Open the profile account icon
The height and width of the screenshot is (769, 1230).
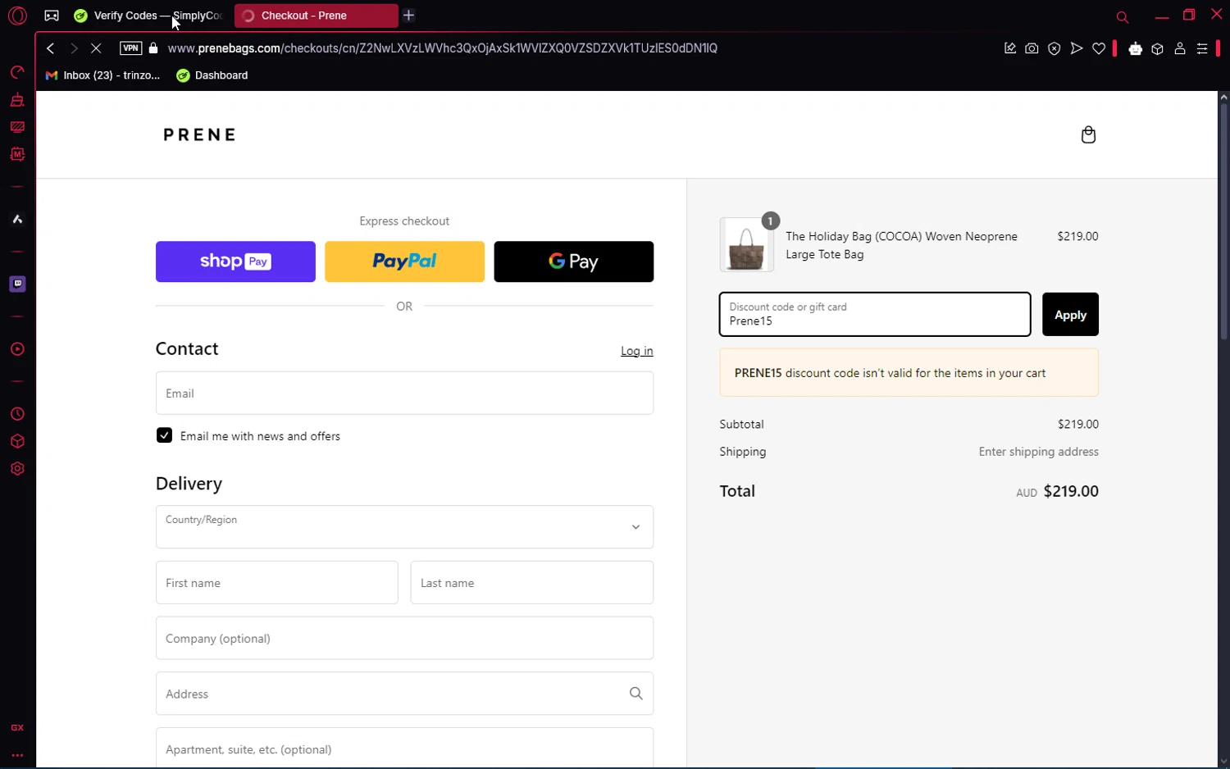point(1180,48)
